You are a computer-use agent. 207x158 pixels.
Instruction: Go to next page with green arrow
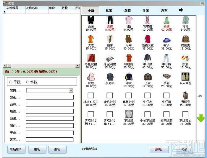point(201,118)
